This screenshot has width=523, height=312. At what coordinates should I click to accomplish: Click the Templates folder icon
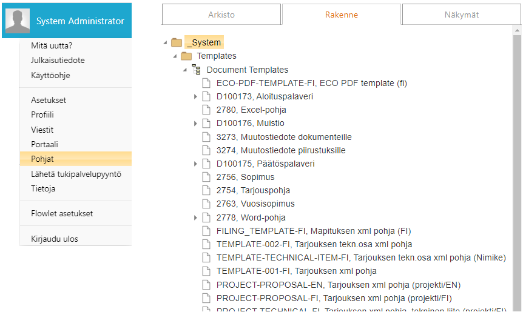coord(186,56)
